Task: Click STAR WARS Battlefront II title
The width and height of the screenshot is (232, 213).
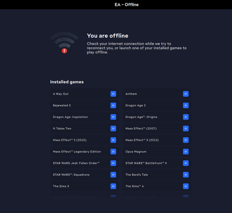Action: click(x=146, y=163)
